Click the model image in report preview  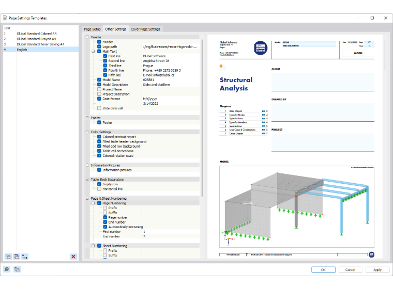pyautogui.click(x=297, y=206)
